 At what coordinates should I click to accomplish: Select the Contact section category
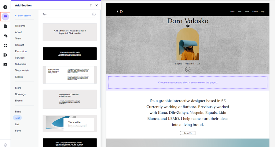pyautogui.click(x=20, y=45)
